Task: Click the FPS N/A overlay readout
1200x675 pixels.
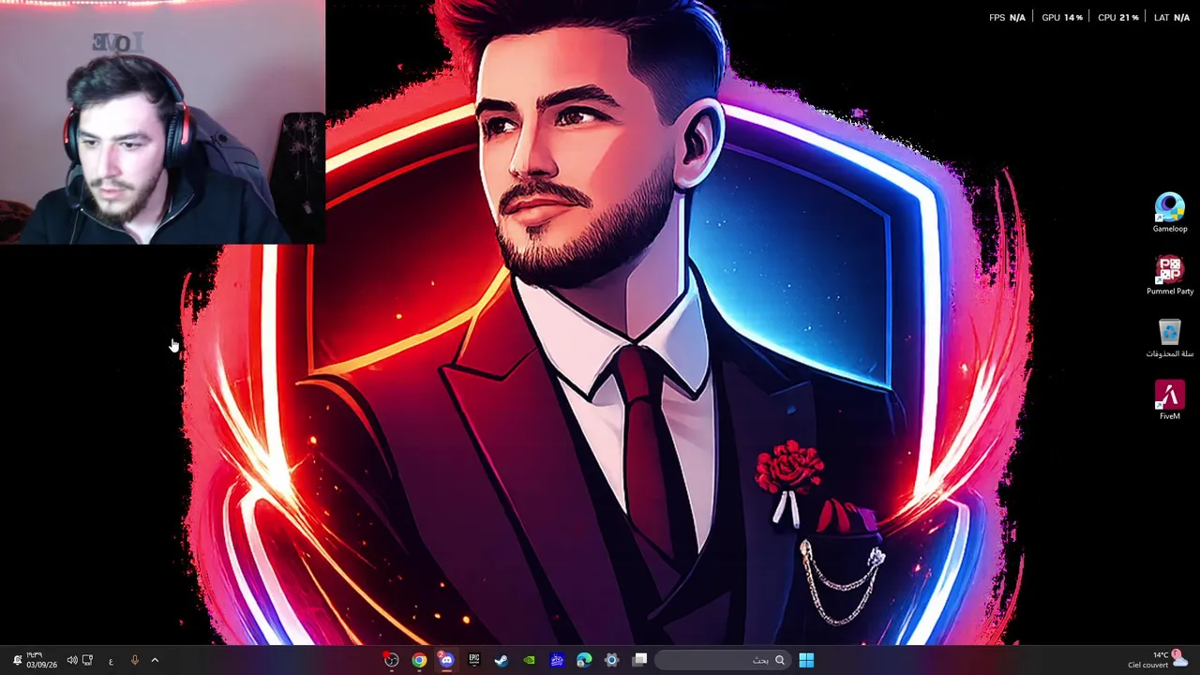Action: (1007, 18)
